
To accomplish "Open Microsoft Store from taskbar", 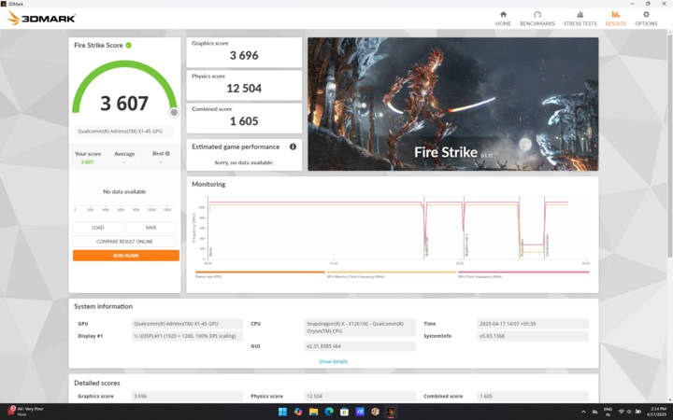I will pos(344,412).
